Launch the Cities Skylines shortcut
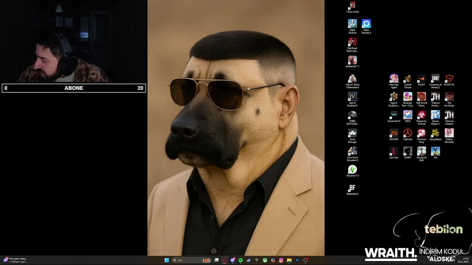The image size is (472, 265). [x=353, y=26]
